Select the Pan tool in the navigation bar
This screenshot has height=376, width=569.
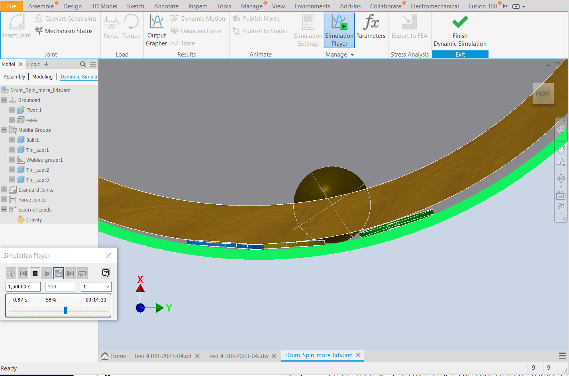coord(561,148)
